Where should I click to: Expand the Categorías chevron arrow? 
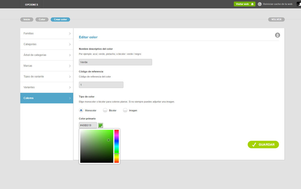pos(70,44)
